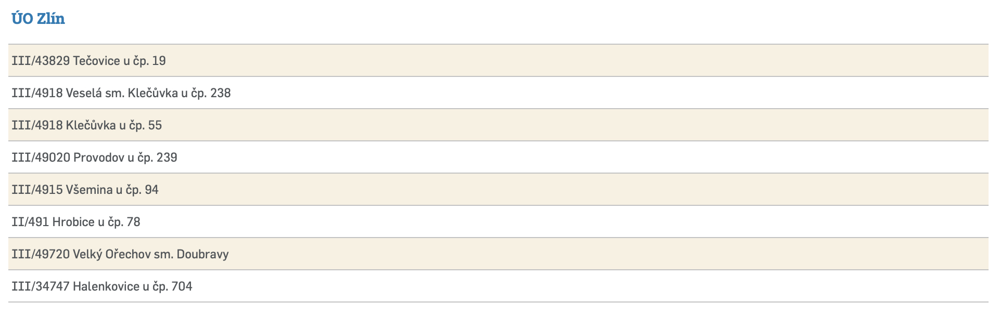Click the II/491 road number
This screenshot has width=1000, height=315.
(30, 222)
